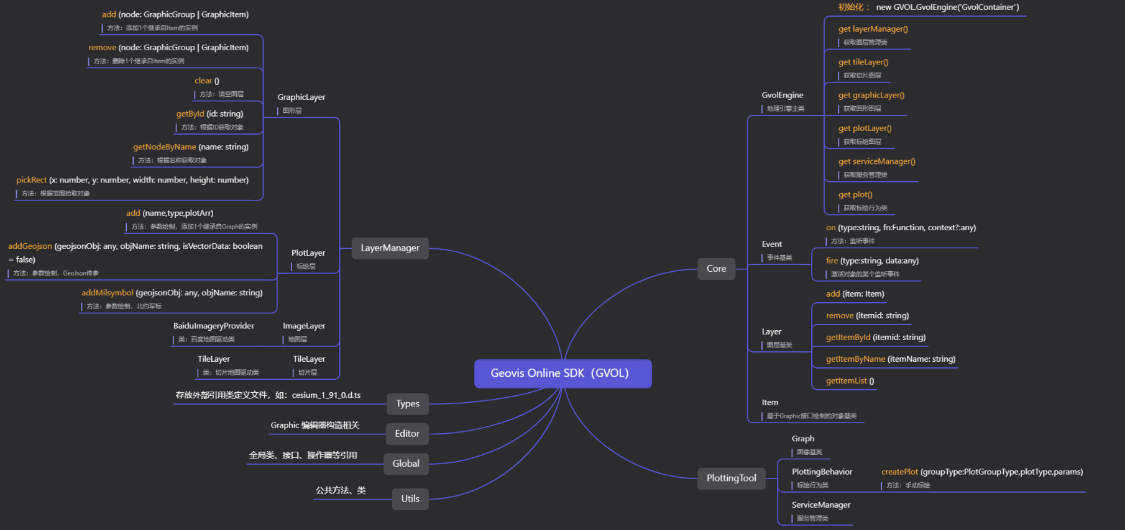
Task: Select the getItemList () node
Action: pyautogui.click(x=850, y=380)
